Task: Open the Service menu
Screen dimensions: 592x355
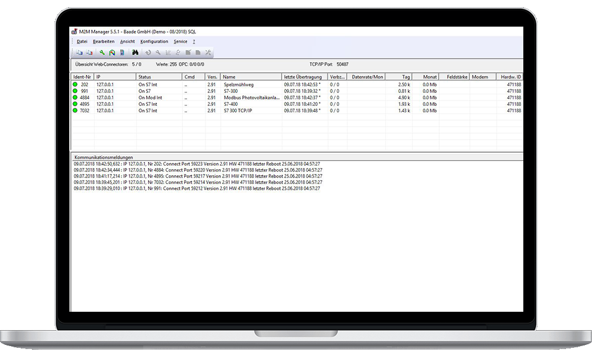Action: [180, 41]
